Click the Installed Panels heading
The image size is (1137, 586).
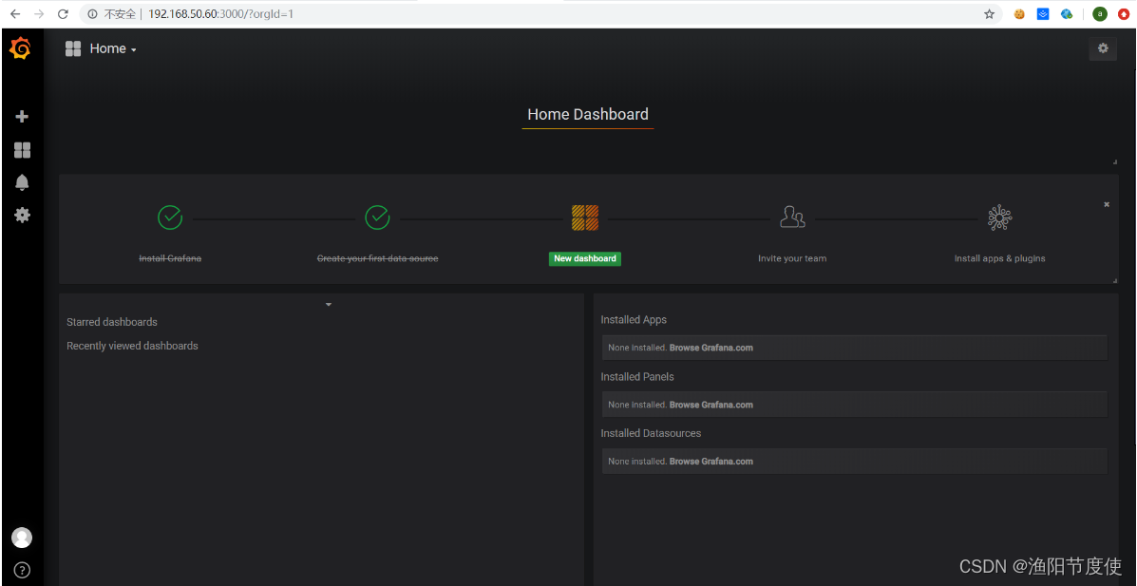pyautogui.click(x=637, y=377)
